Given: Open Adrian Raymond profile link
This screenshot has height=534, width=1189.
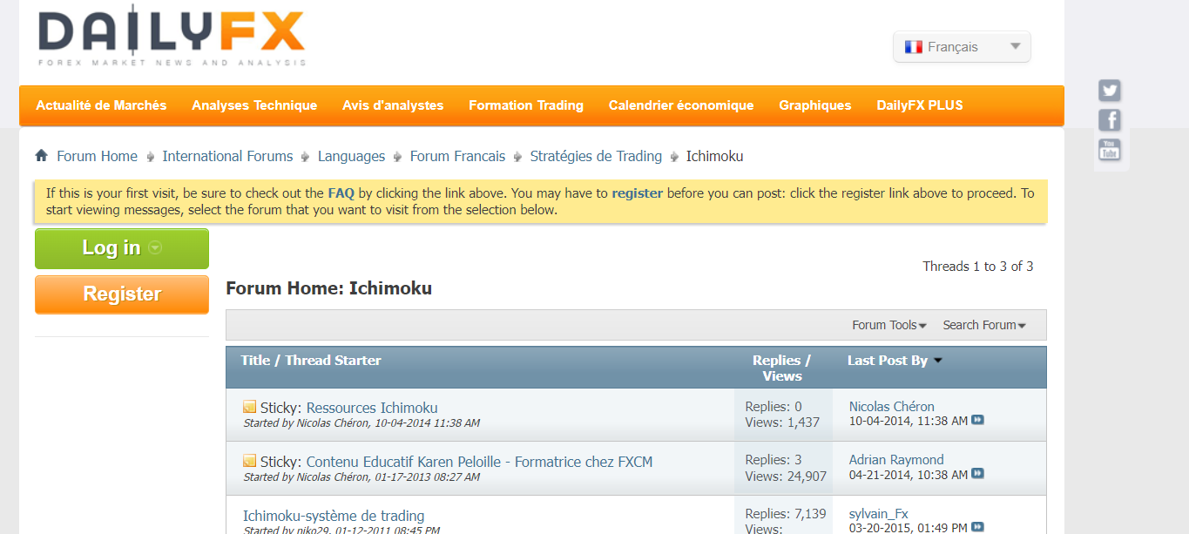Looking at the screenshot, I should tap(896, 460).
